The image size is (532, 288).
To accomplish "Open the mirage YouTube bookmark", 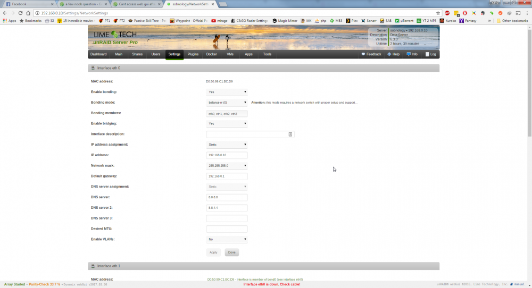I will [x=219, y=21].
